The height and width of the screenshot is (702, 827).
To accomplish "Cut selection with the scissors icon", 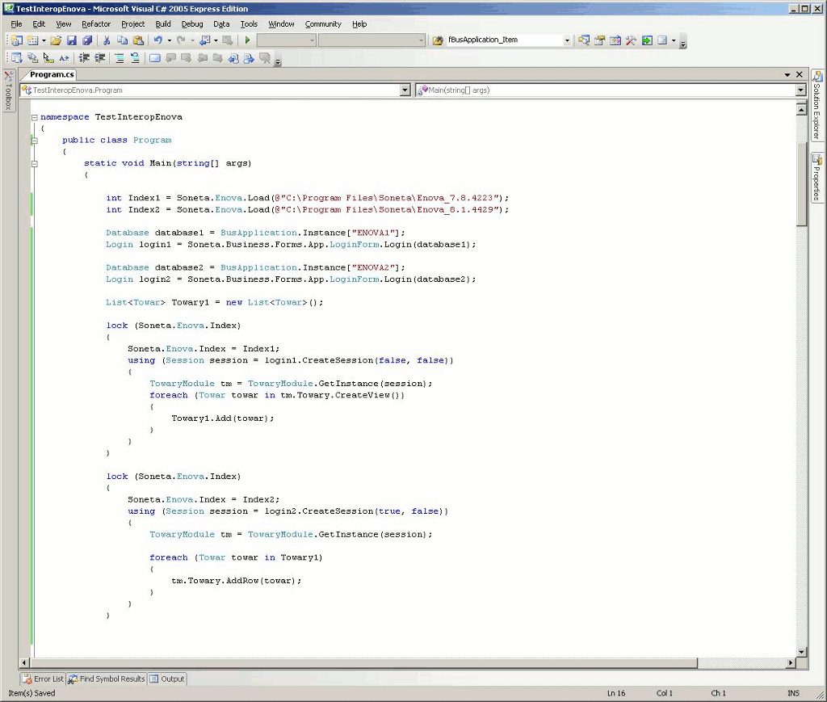I will point(106,40).
